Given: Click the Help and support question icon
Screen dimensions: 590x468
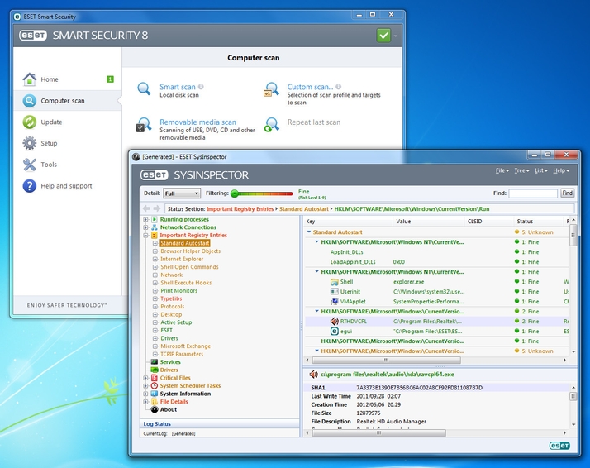Looking at the screenshot, I should pyautogui.click(x=30, y=185).
